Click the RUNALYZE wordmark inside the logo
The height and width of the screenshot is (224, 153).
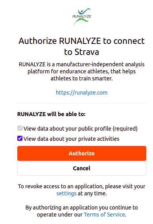82,16
